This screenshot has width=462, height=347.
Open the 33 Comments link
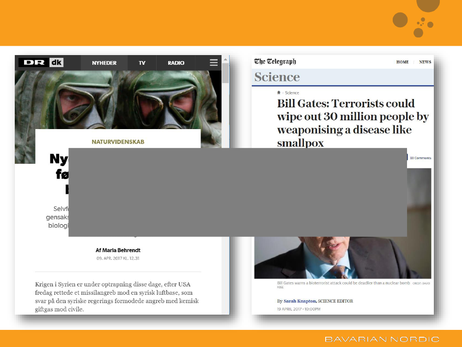click(x=420, y=158)
